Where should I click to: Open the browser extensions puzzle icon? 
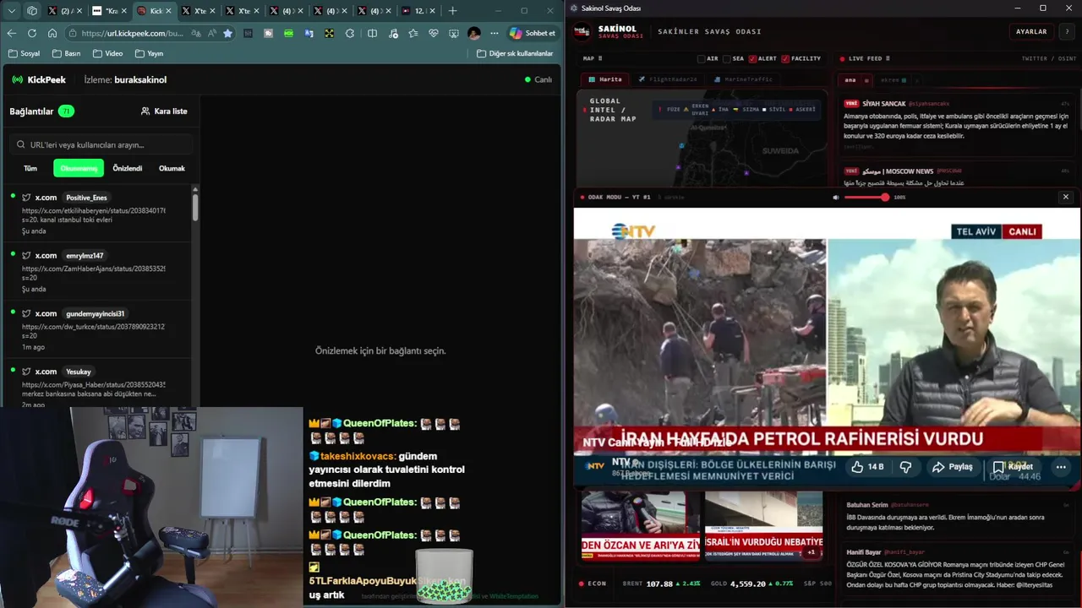[x=350, y=33]
